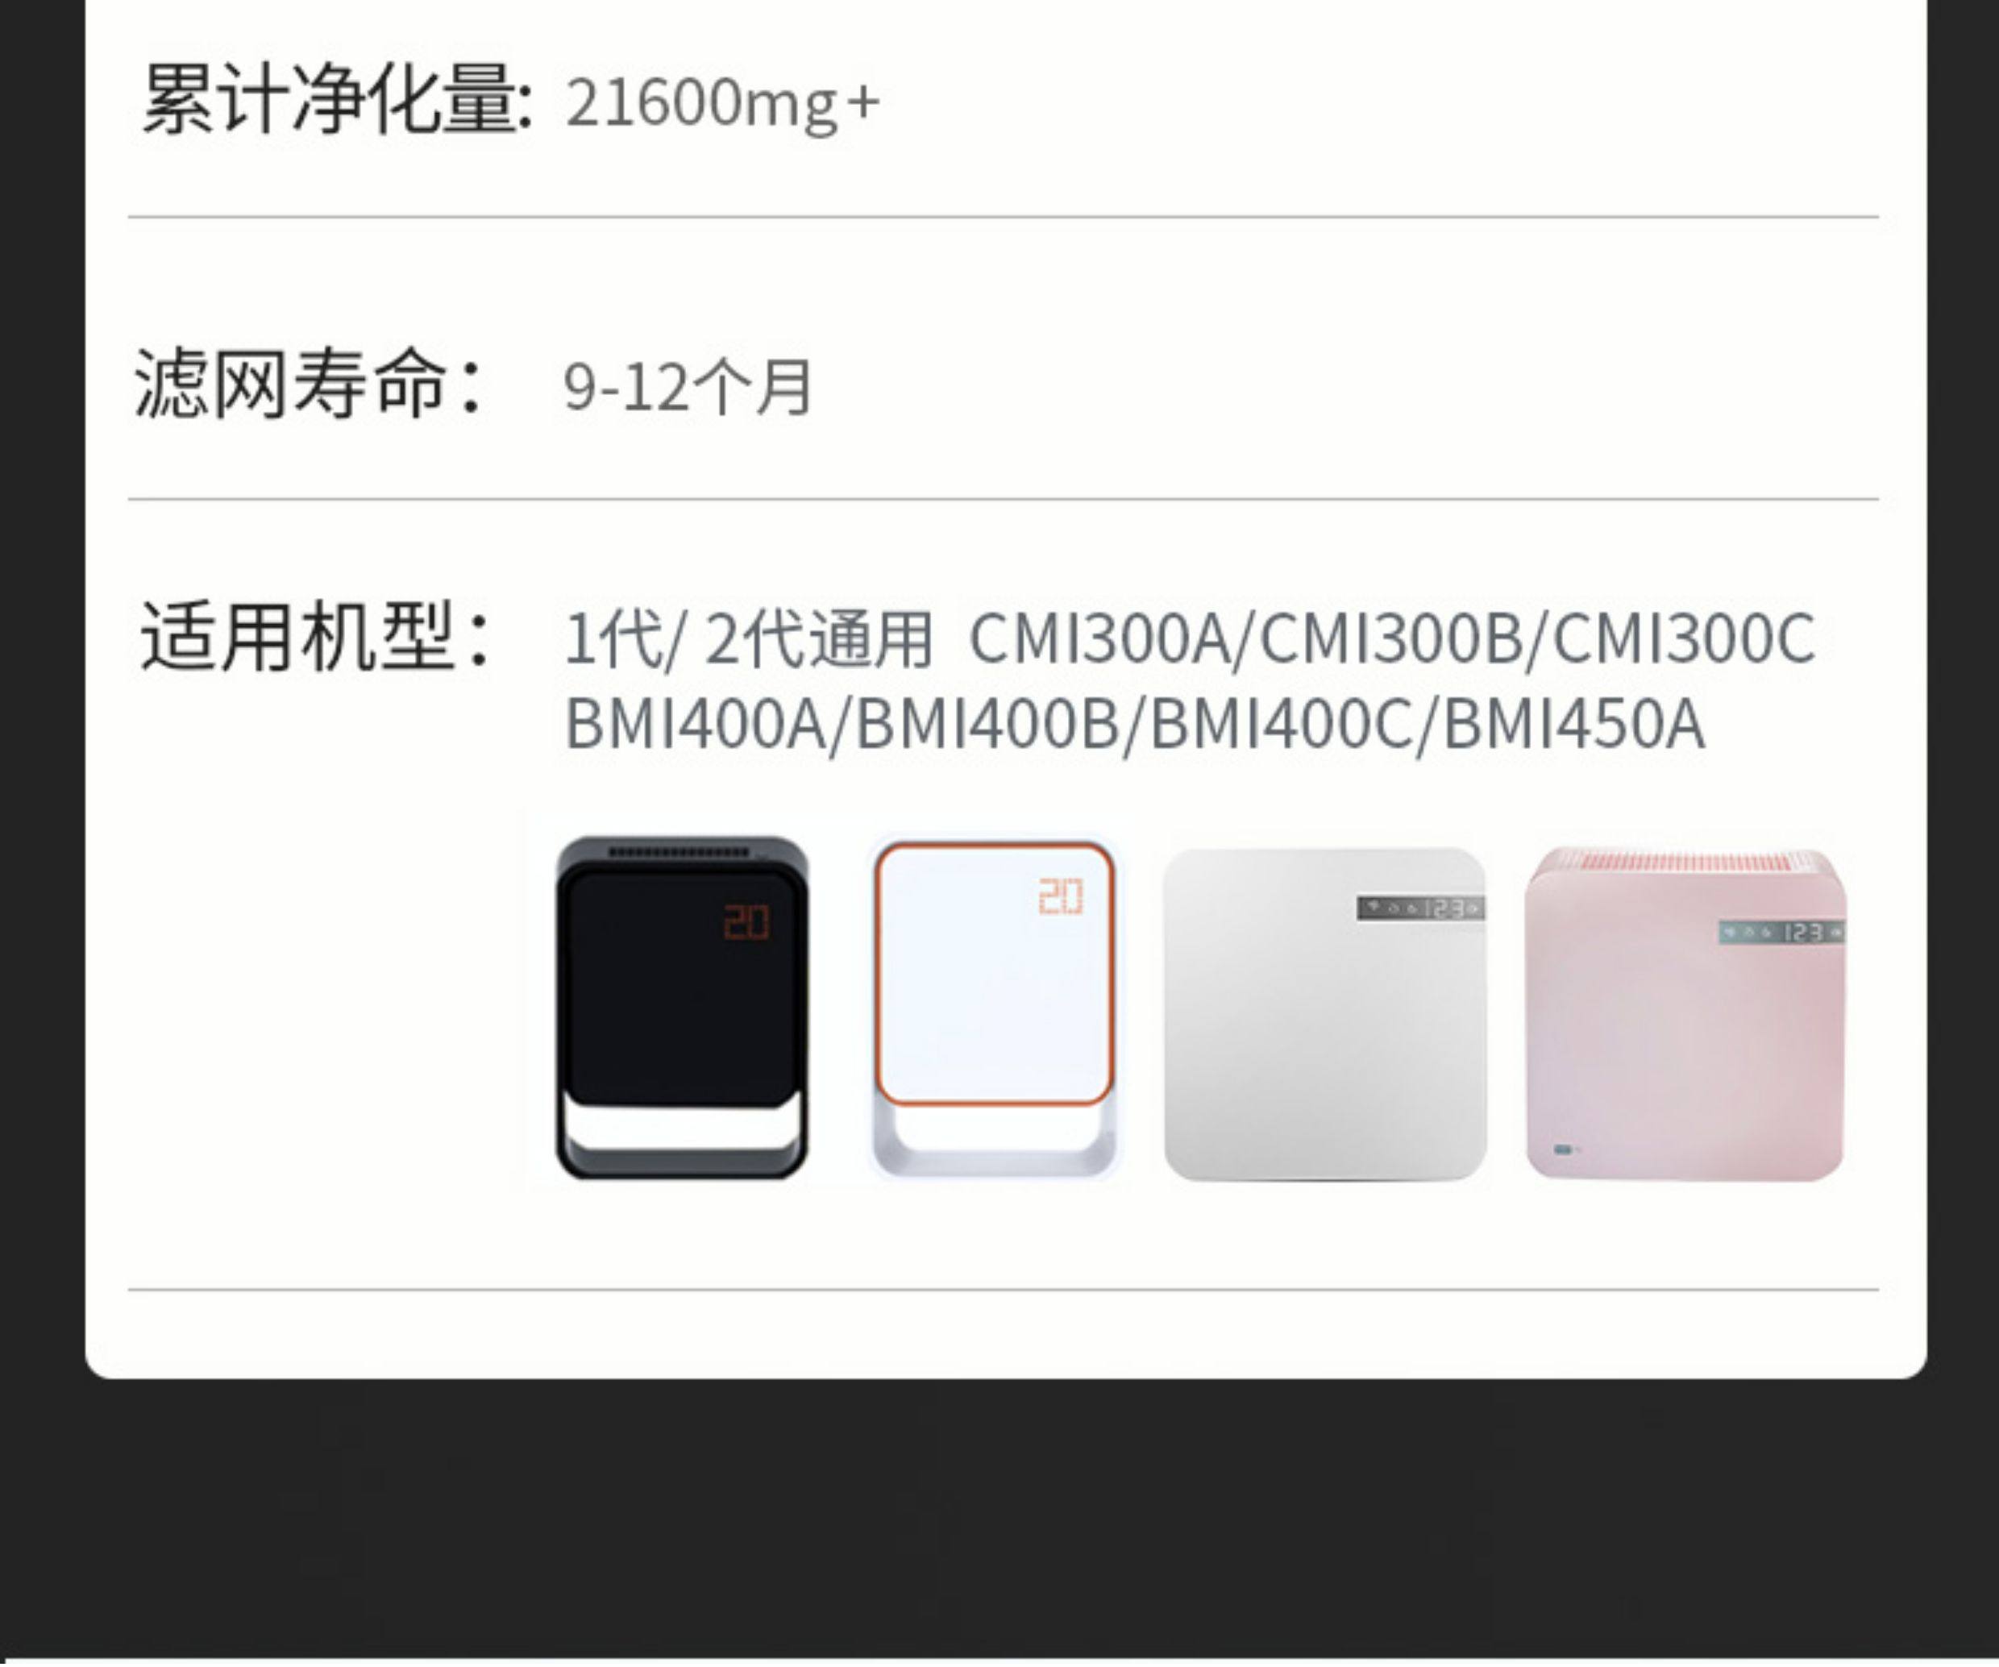Click the black air purifier image
The width and height of the screenshot is (1999, 1667).
pos(682,1008)
